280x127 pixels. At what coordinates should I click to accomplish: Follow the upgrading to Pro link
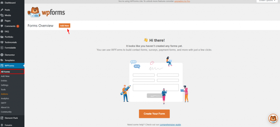pos(182,1)
